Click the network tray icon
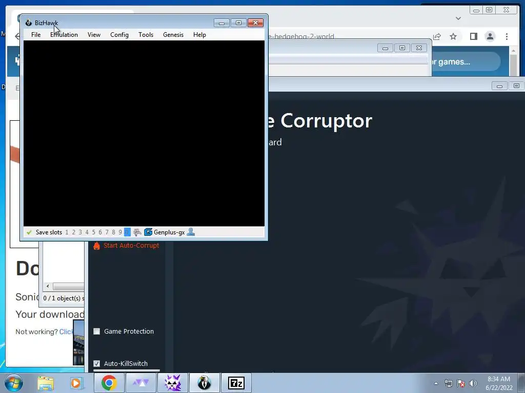The height and width of the screenshot is (393, 525). pyautogui.click(x=448, y=383)
